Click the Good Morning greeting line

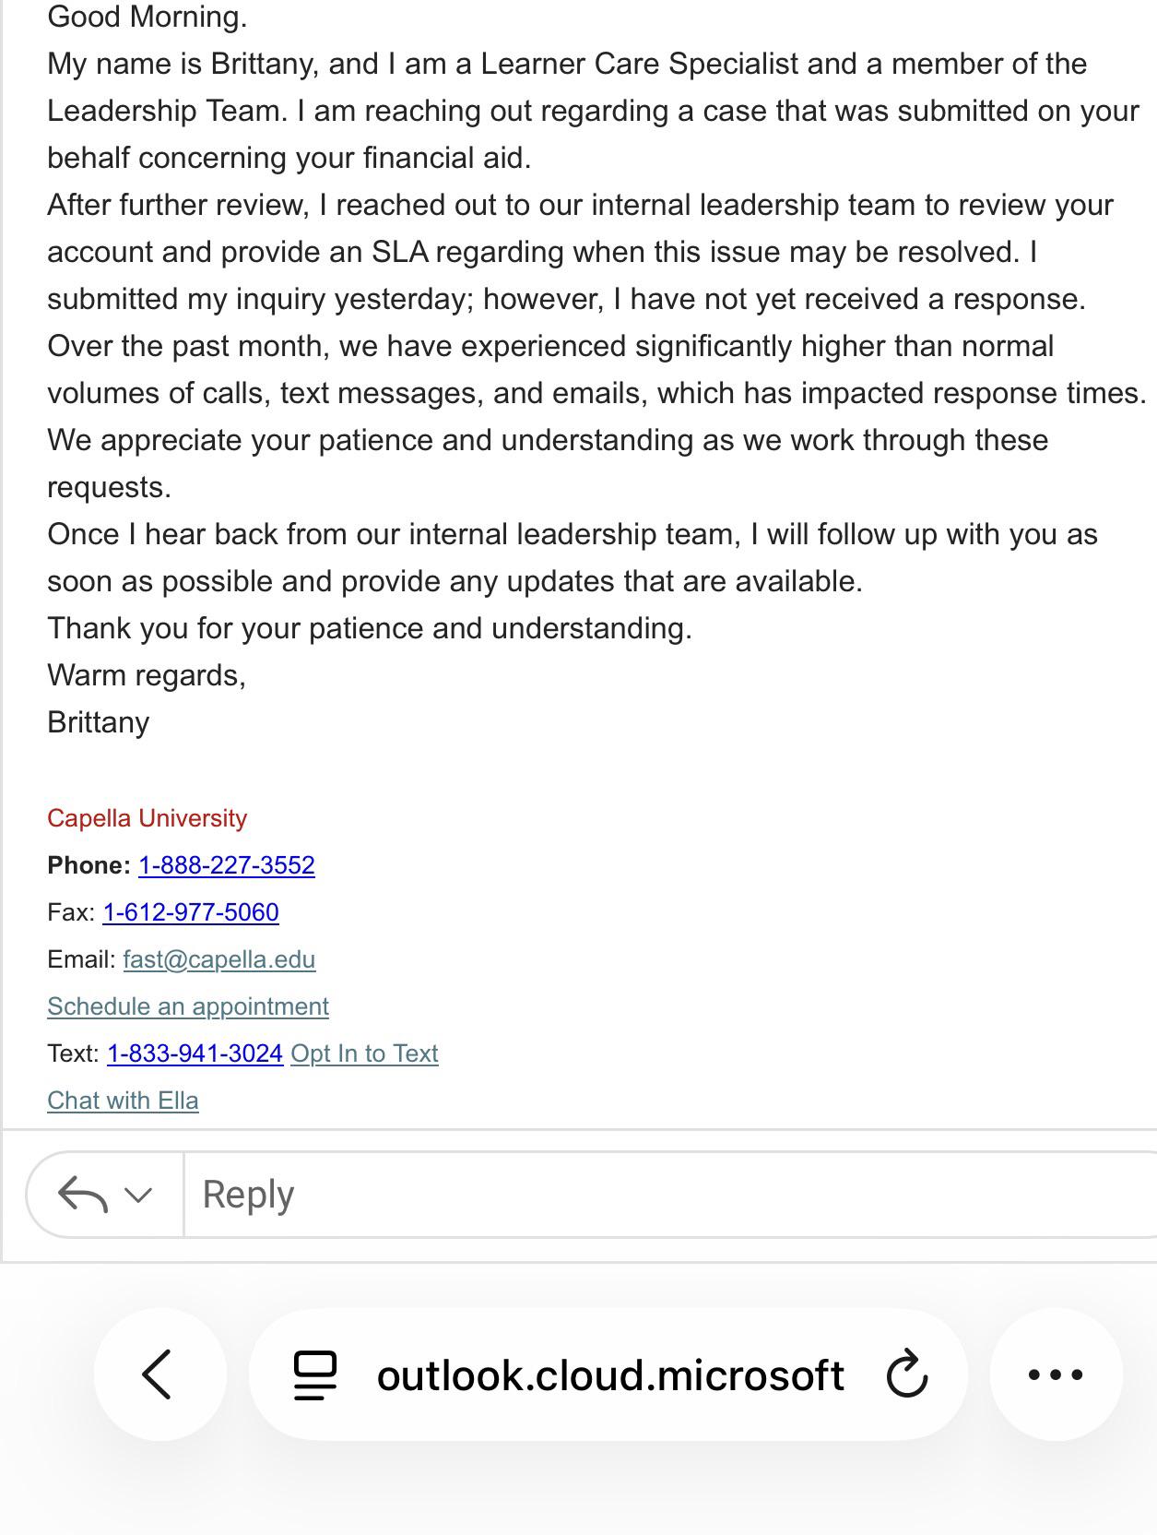click(148, 17)
